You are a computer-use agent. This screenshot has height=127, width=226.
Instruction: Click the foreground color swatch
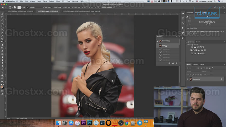tap(2, 87)
